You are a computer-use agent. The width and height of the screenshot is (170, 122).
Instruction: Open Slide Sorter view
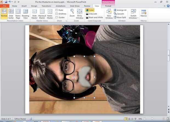tap(11, 14)
